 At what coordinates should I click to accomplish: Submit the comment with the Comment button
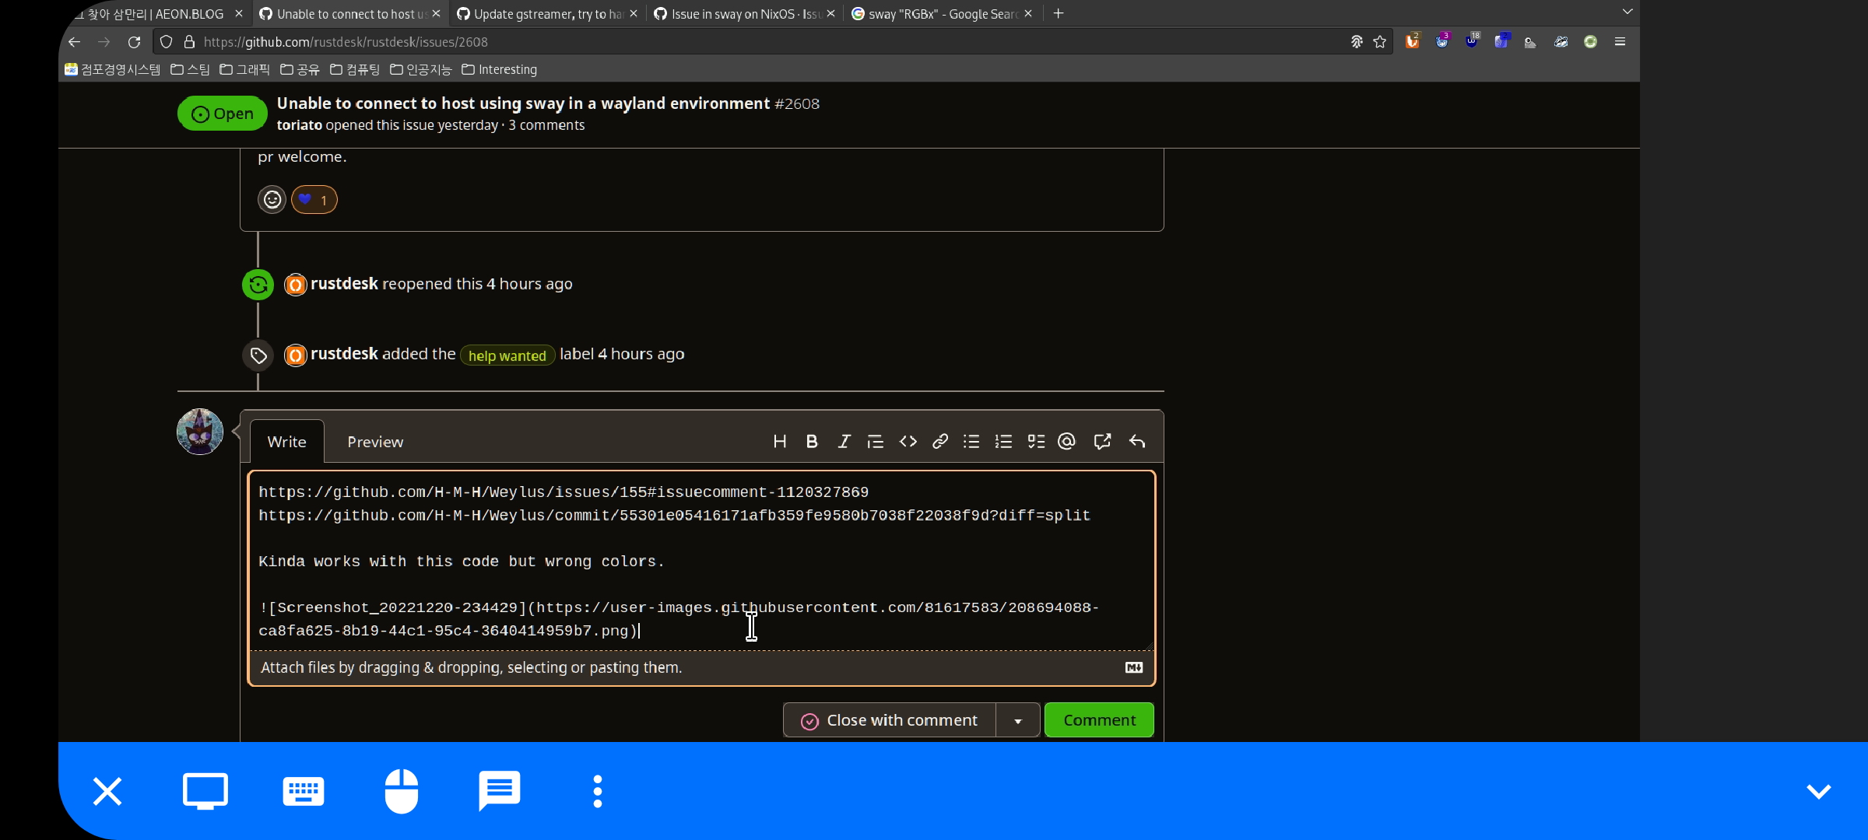[x=1098, y=719]
